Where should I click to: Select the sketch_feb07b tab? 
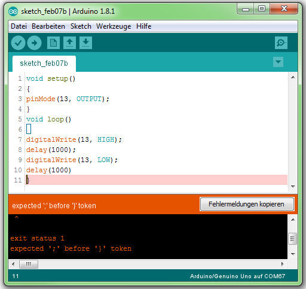(x=44, y=63)
